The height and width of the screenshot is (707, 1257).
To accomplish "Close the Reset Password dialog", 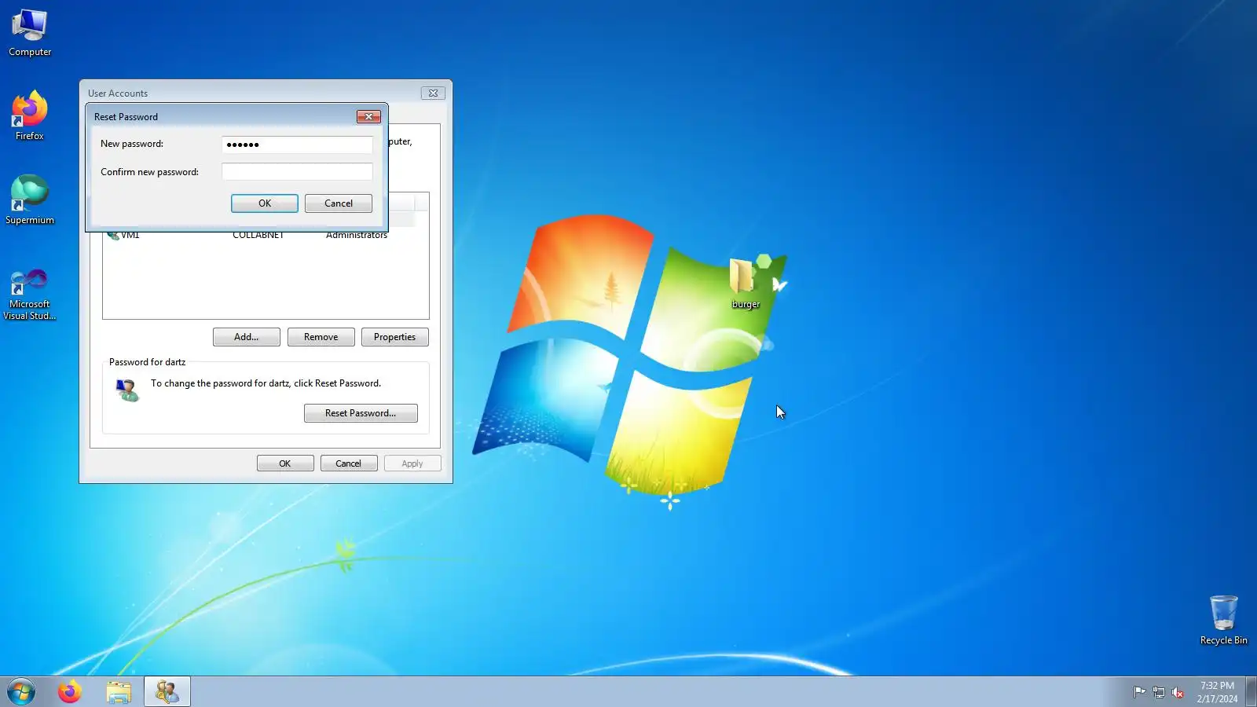I will pyautogui.click(x=368, y=116).
